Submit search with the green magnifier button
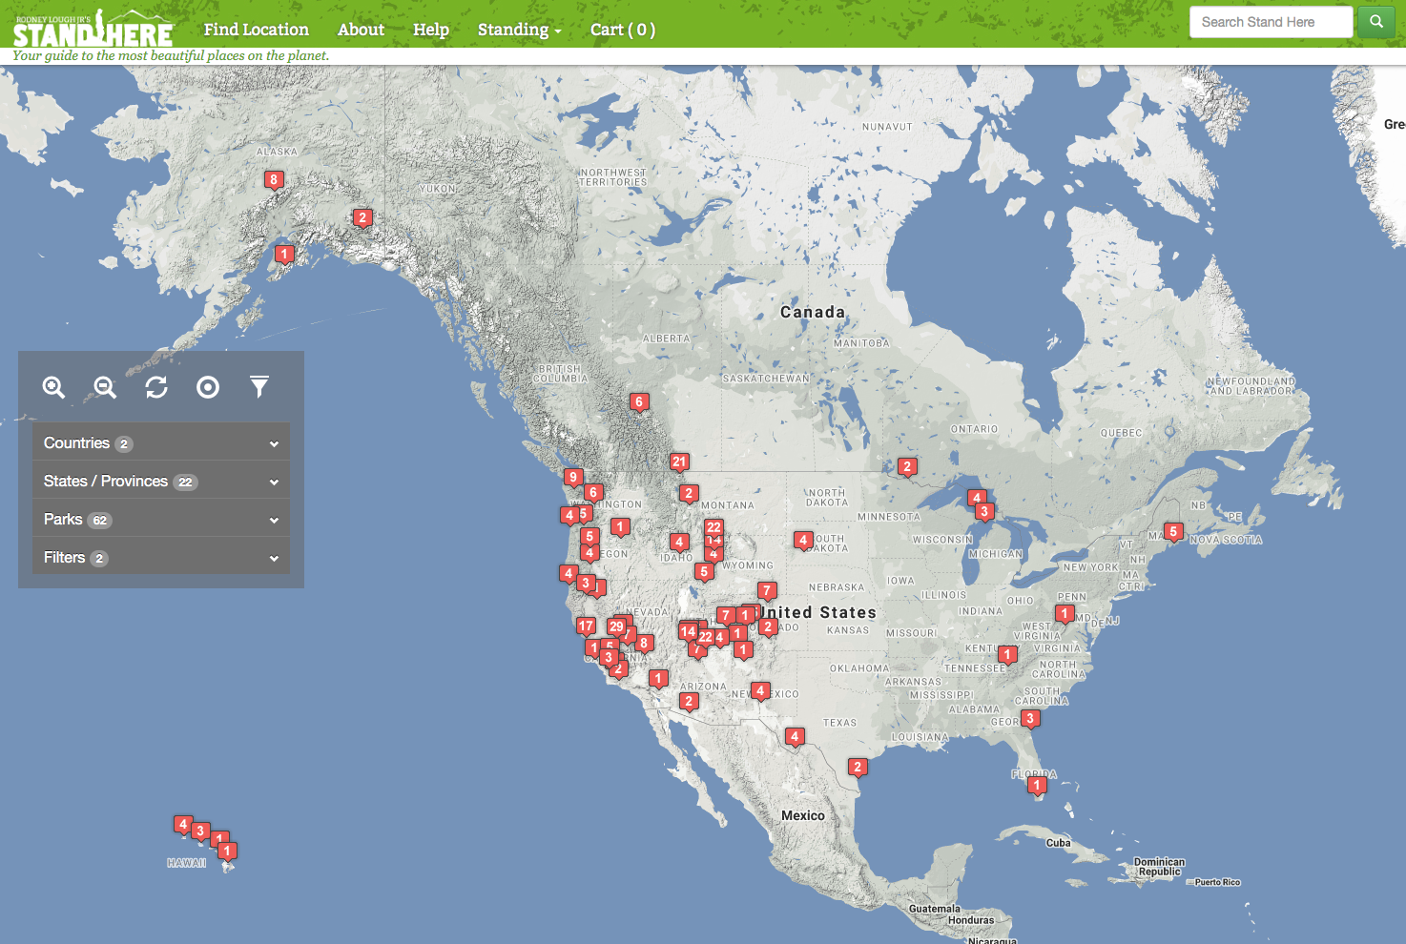The height and width of the screenshot is (944, 1406). (x=1375, y=22)
